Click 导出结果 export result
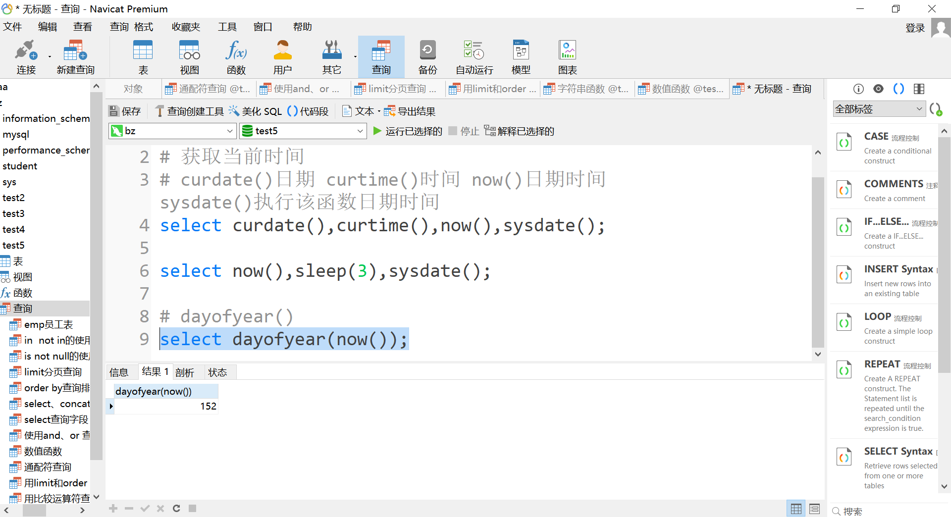The height and width of the screenshot is (517, 951). click(x=410, y=111)
